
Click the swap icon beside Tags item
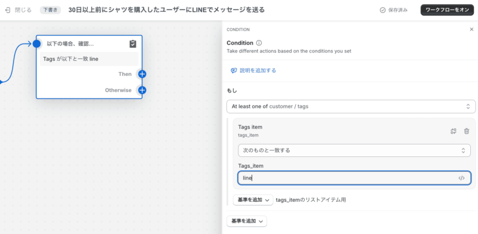(454, 131)
